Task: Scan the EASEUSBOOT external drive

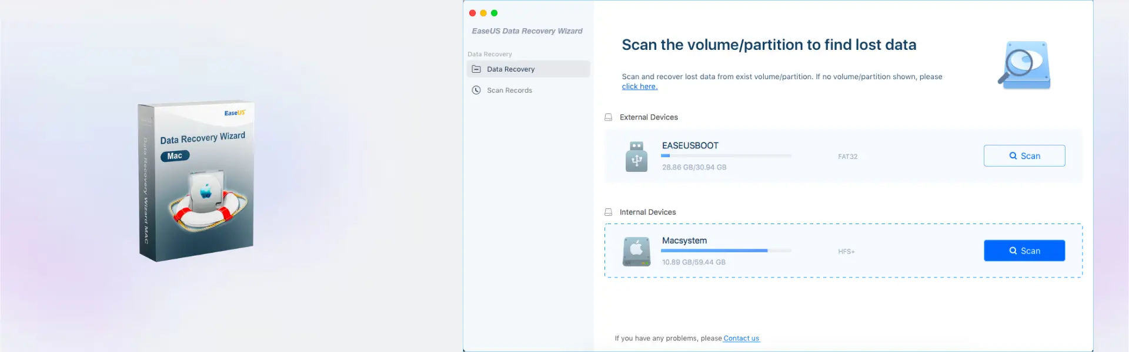Action: coord(1024,156)
